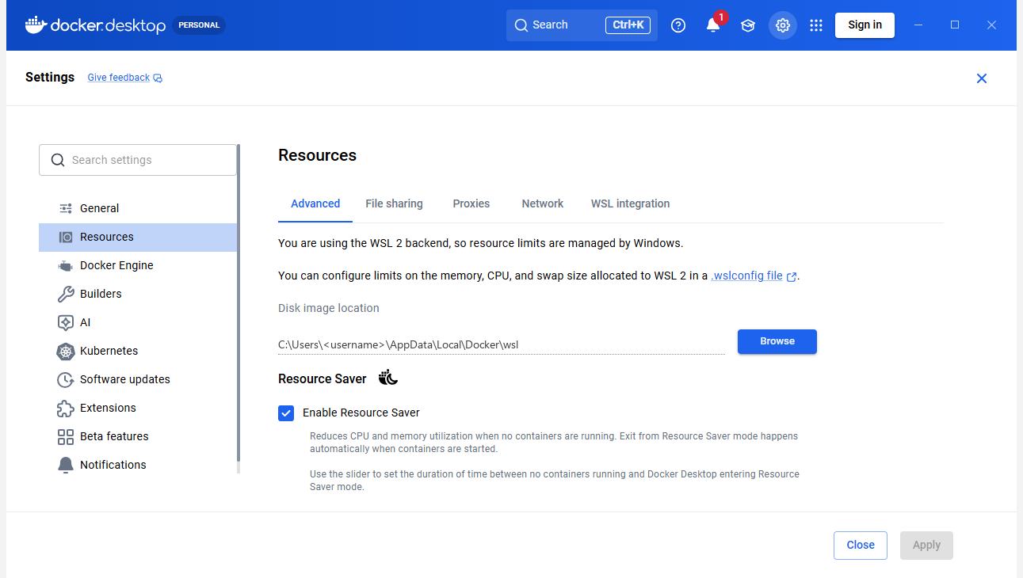This screenshot has height=578, width=1023.
Task: Click the Resource Saver whale moon icon
Action: coord(388,378)
